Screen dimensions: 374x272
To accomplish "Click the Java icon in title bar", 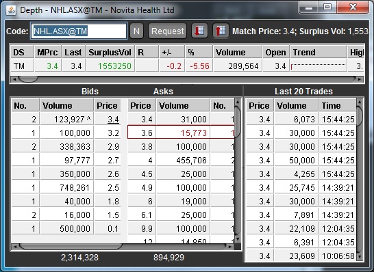I will (11, 10).
